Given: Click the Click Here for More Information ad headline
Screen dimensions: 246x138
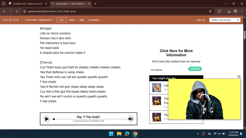Looking at the screenshot, I should tap(176, 53).
